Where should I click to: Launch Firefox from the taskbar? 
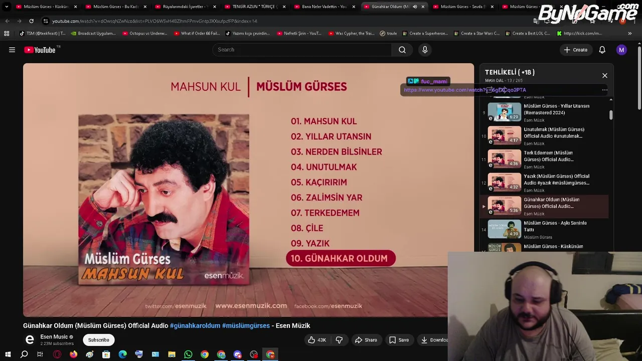click(73, 354)
